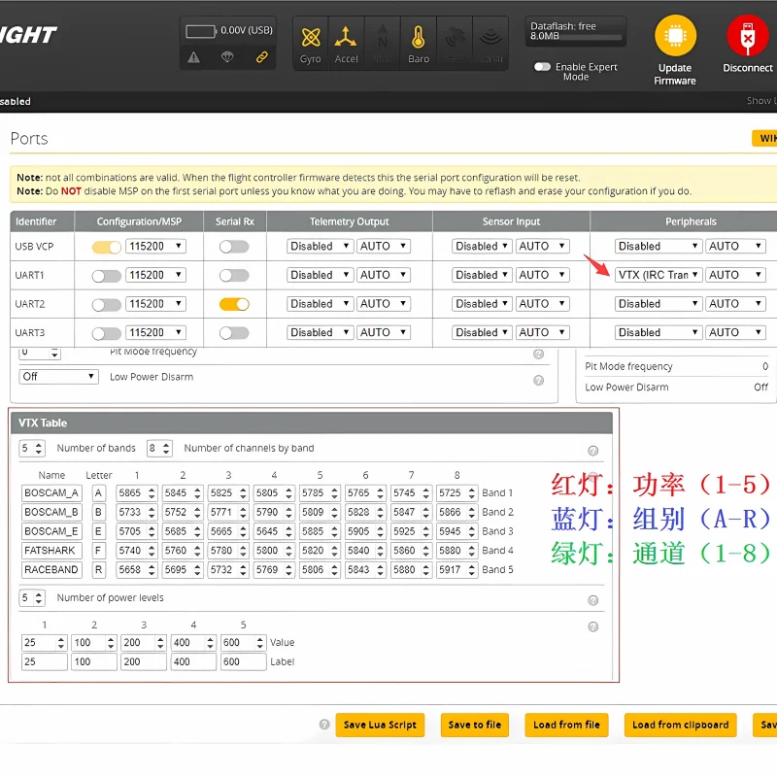The image size is (777, 777).
Task: Disable Serial Rx on UART2
Action: coord(234,304)
